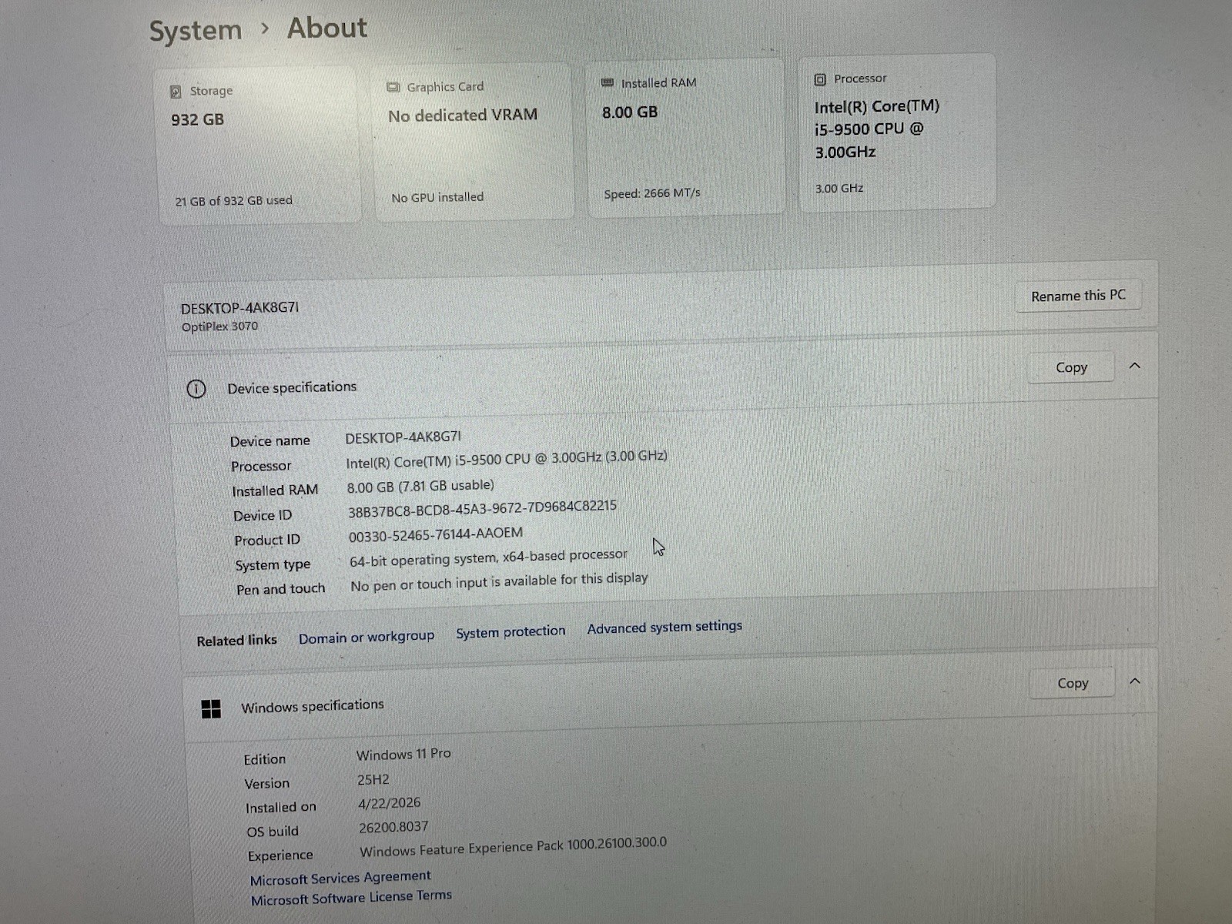This screenshot has height=924, width=1232.
Task: Select the 64-bit operating system text
Action: click(489, 557)
